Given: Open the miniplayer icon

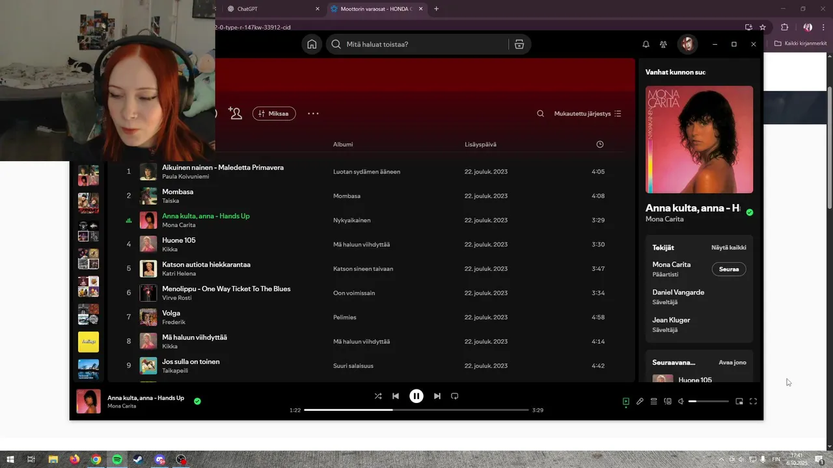Looking at the screenshot, I should (739, 402).
